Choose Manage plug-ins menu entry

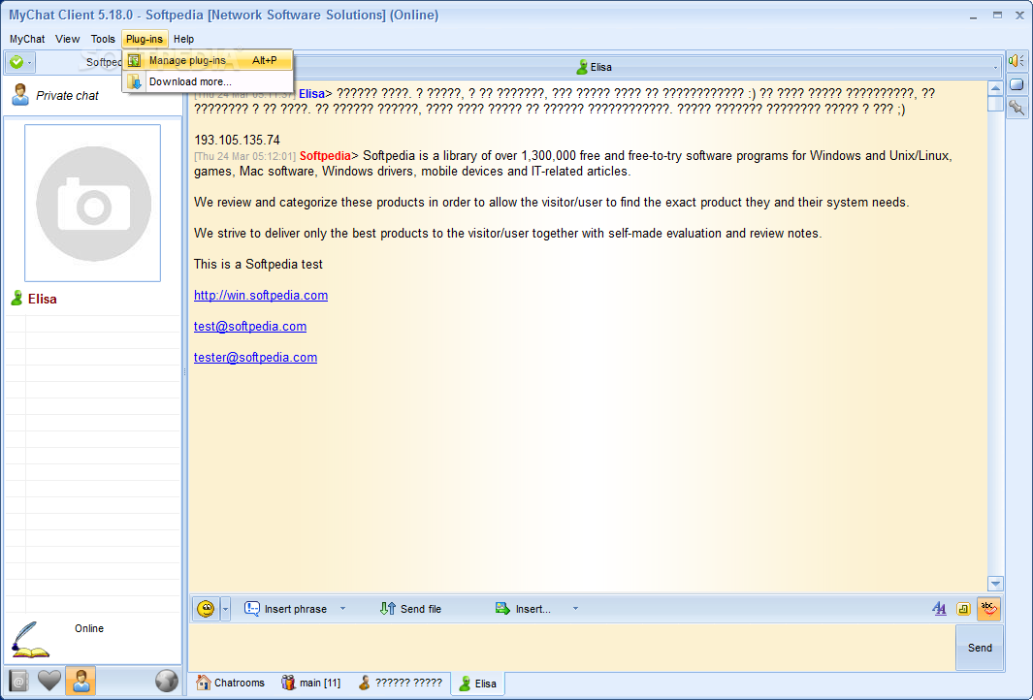click(209, 60)
